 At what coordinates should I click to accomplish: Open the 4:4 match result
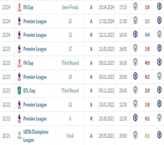click(x=147, y=35)
